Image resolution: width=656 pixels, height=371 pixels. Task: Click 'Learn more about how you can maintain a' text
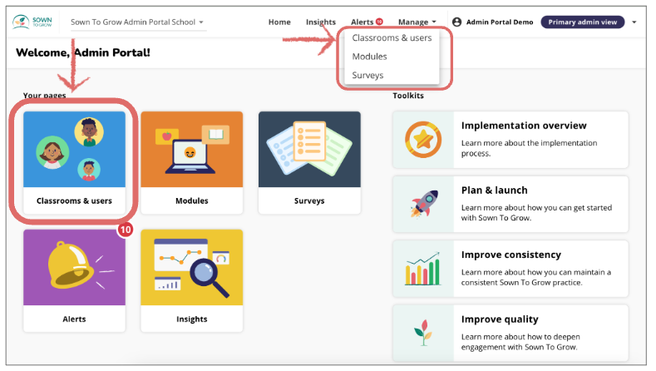pyautogui.click(x=536, y=272)
